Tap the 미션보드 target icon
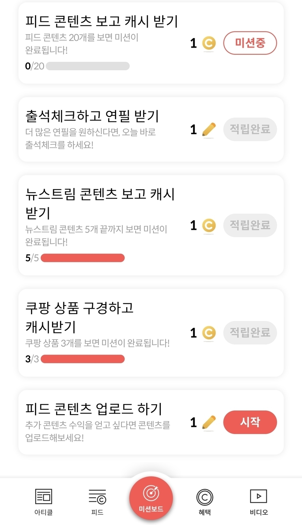This screenshot has height=525, width=302. pyautogui.click(x=151, y=493)
